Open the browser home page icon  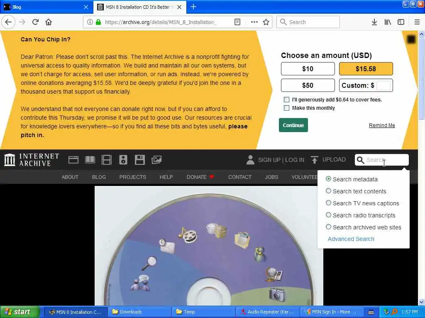point(49,22)
